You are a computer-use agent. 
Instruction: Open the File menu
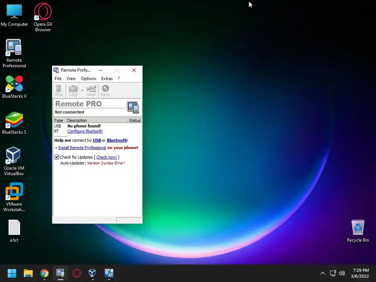[x=58, y=79]
